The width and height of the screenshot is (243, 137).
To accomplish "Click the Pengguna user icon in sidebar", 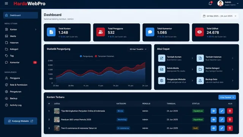I will [x=6, y=78].
